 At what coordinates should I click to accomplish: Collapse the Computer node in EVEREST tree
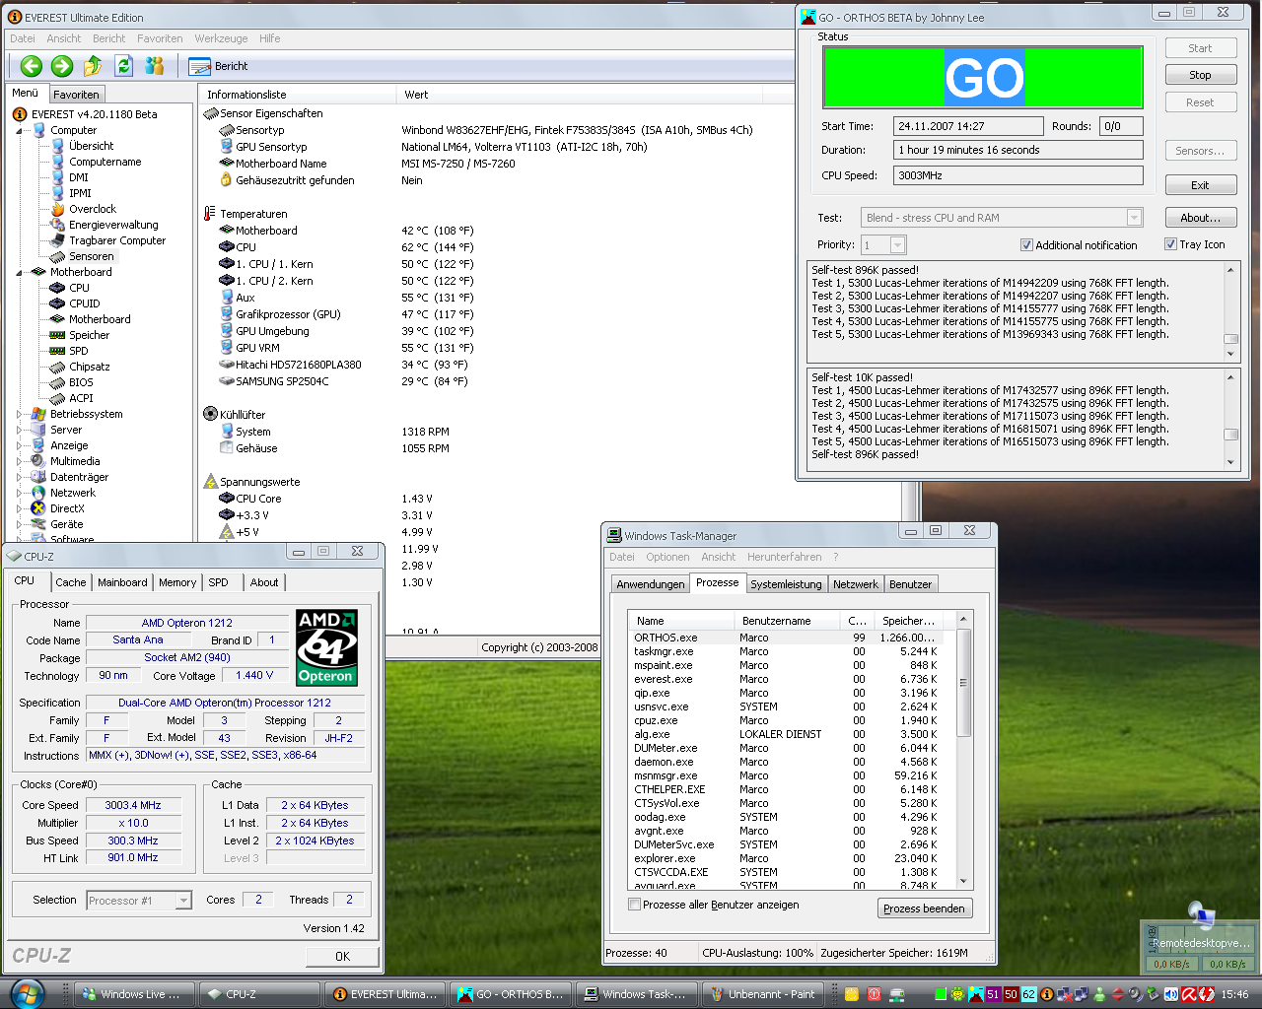click(21, 130)
